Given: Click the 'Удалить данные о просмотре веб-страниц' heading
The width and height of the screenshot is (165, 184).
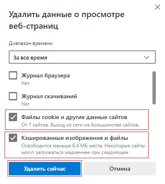Looking at the screenshot, I should (66, 20).
